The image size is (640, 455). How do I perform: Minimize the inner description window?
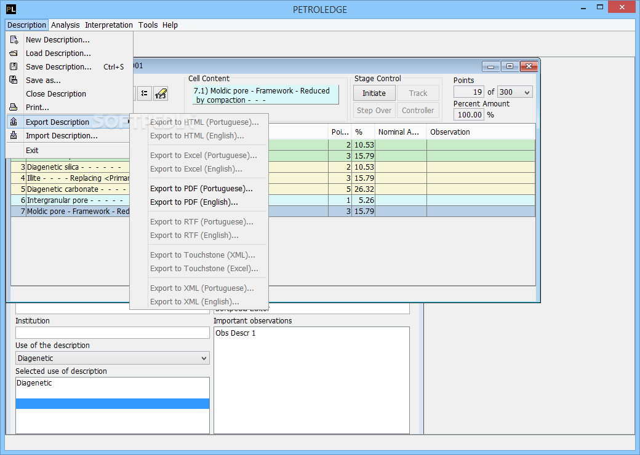[490, 66]
